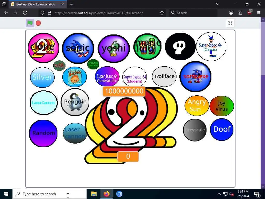The height and width of the screenshot is (199, 265).
Task: Select the orange Angry Sun bubble
Action: click(197, 106)
